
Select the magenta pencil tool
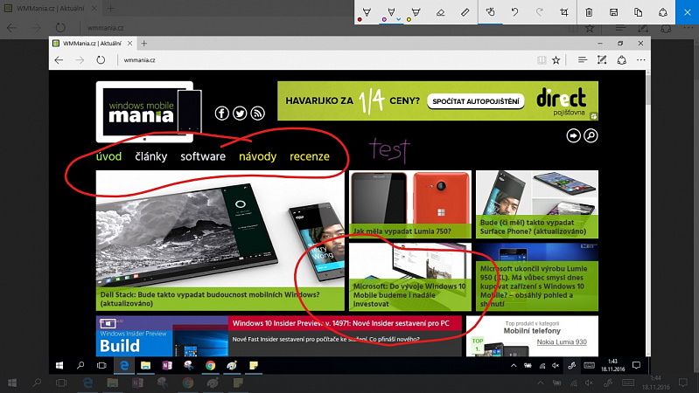(x=390, y=12)
